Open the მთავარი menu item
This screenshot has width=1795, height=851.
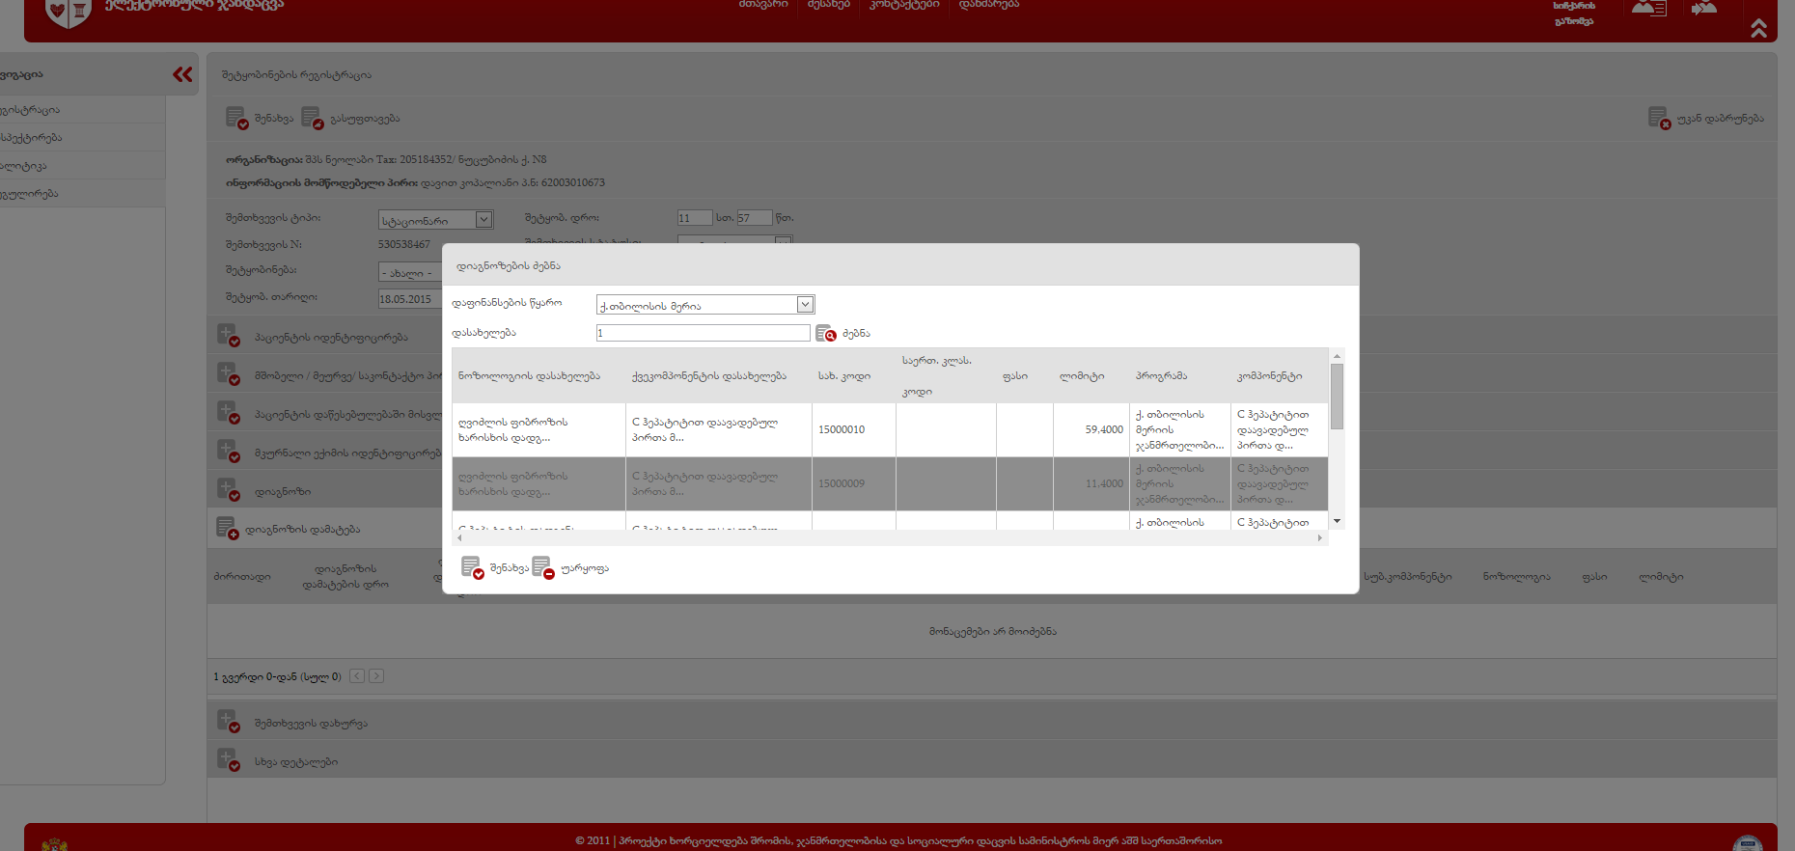(762, 5)
